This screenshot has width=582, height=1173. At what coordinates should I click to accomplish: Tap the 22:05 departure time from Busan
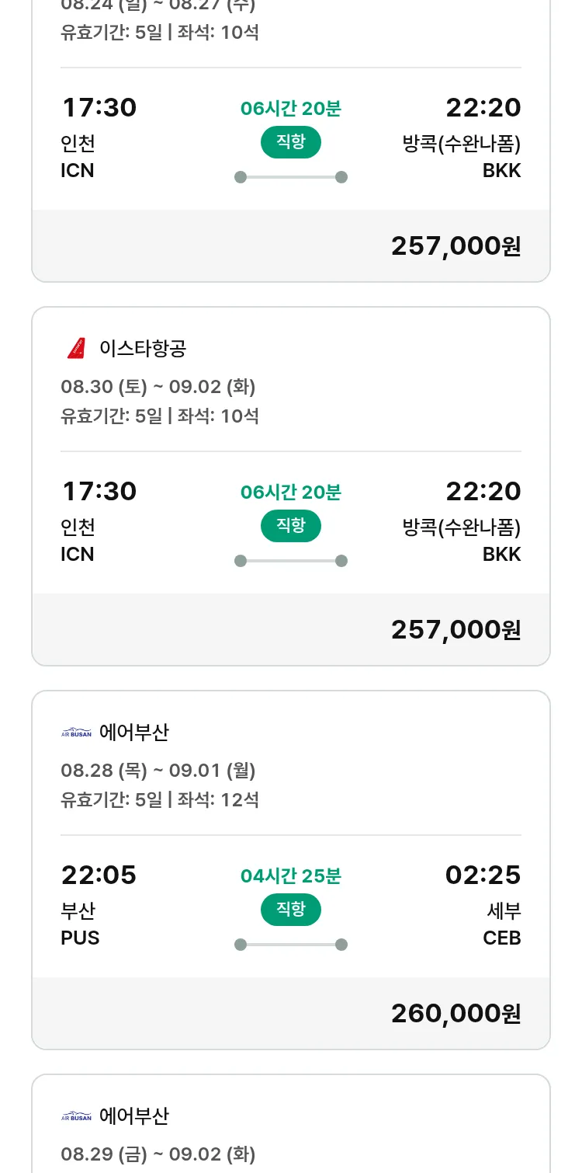click(99, 875)
